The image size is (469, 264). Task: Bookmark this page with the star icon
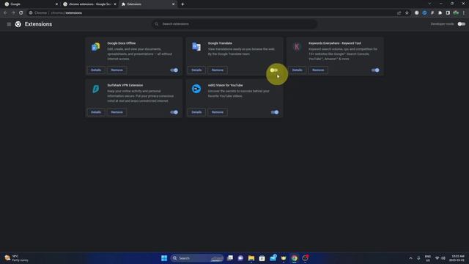pos(407,13)
